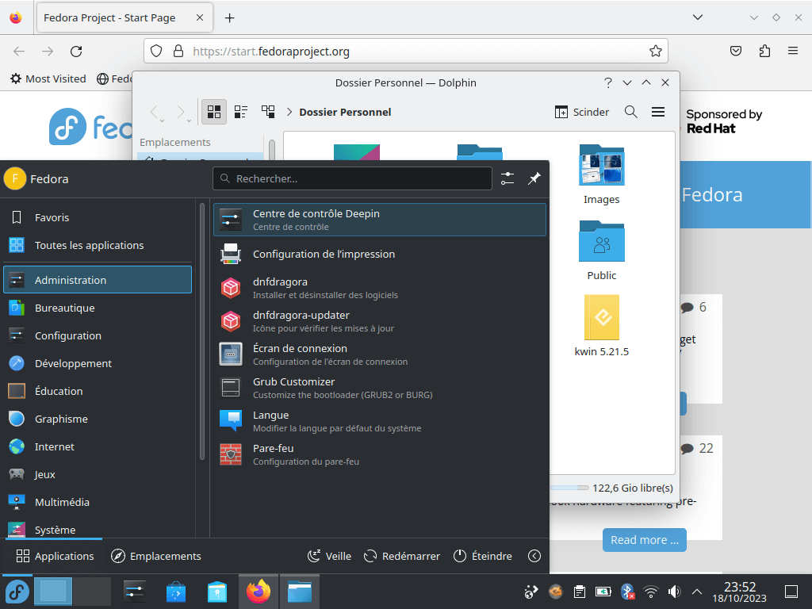Bookmark page with star icon
The width and height of the screenshot is (812, 609).
[655, 52]
